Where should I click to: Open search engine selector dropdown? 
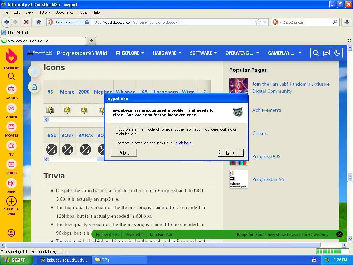[x=277, y=22]
